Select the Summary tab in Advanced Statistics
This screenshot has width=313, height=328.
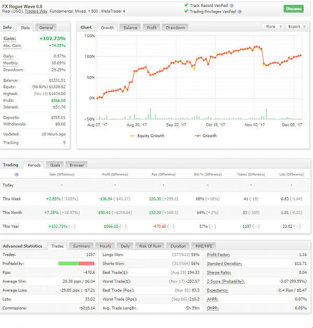[81, 246]
